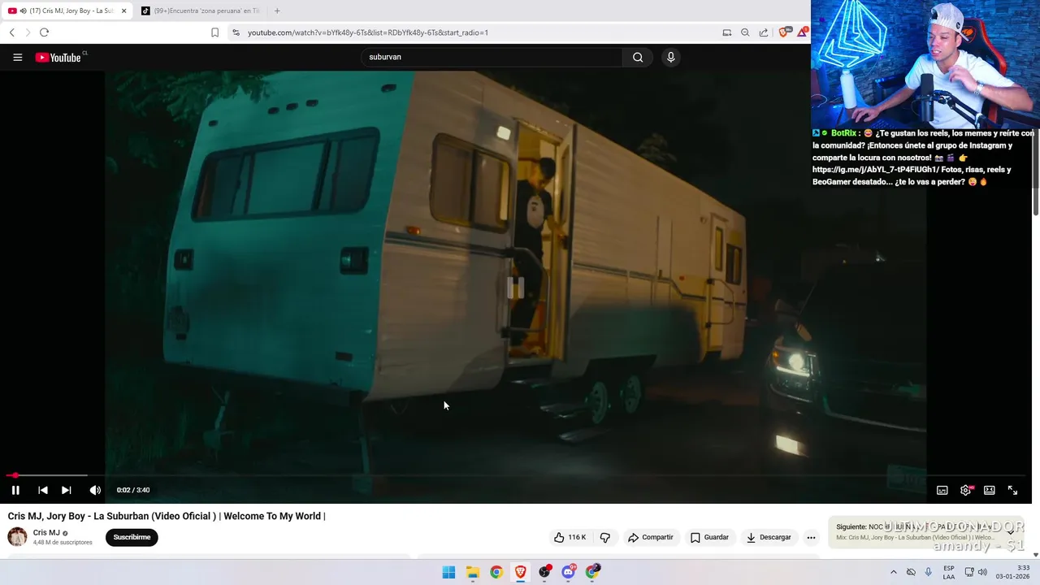Open OBS Studio from the taskbar

click(x=545, y=572)
